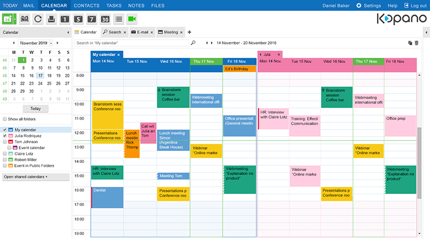Open the Meeting Tom appointment
Image resolution: width=430 pixels, height=239 pixels.
point(173,176)
